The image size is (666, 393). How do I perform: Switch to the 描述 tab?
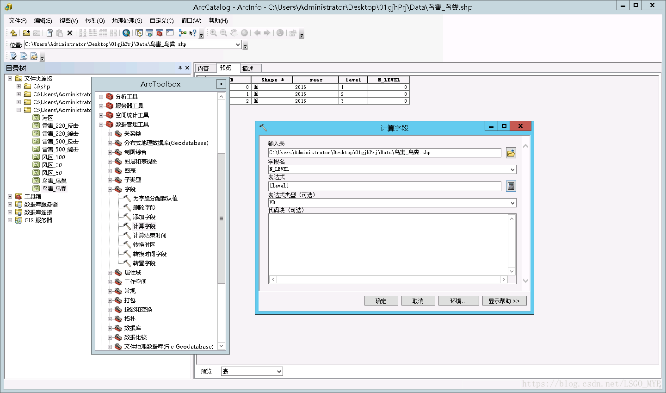pos(248,69)
